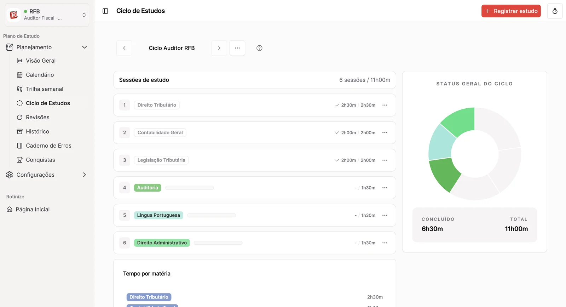The width and height of the screenshot is (566, 307).
Task: Toggle the sidebar panel icon
Action: tap(105, 11)
